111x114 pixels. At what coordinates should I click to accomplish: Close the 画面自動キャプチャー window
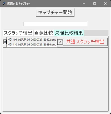[x=105, y=4]
